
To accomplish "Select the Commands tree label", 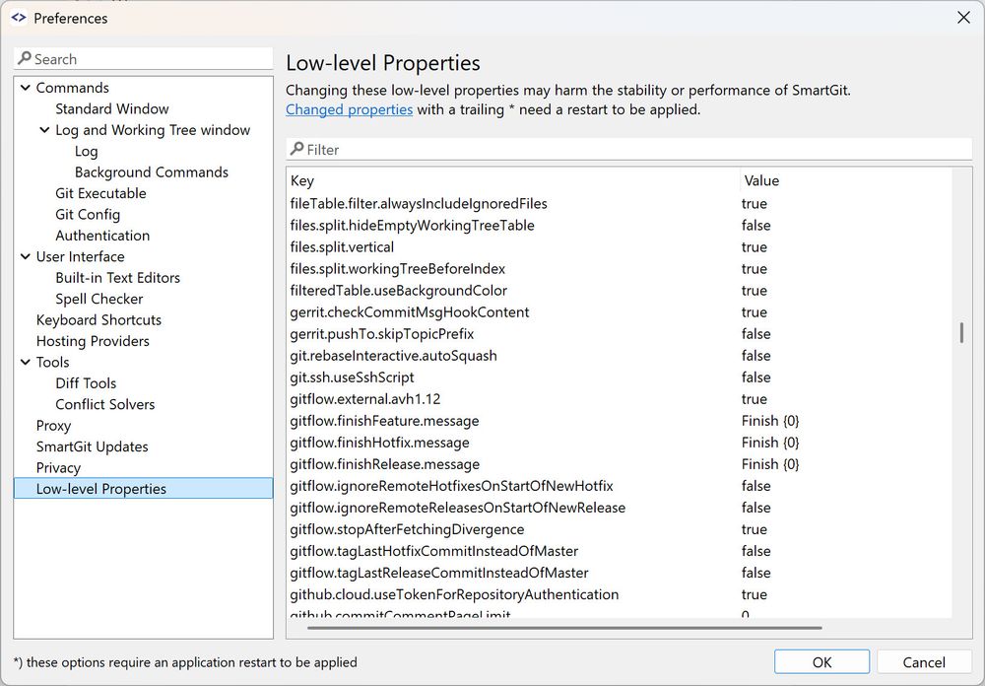I will point(72,88).
